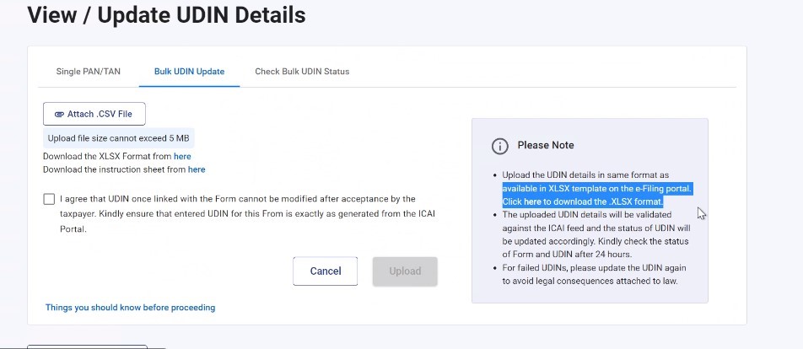Click the 'View / Update UDIN Details' title
Screen dimensions: 803x349
[166, 14]
